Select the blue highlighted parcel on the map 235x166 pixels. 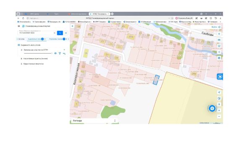click(x=156, y=80)
